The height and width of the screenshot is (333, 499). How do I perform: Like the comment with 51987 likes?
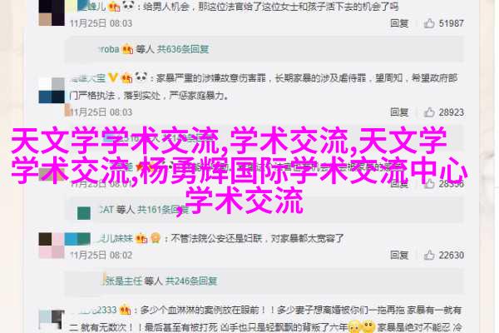[429, 23]
